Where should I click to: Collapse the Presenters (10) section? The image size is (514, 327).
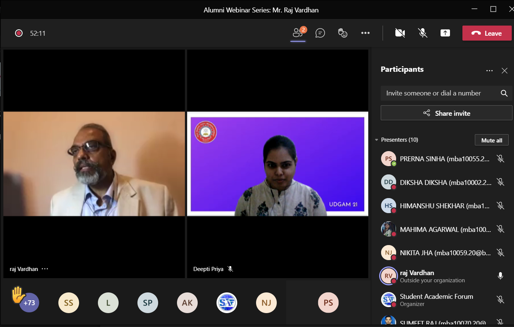click(x=377, y=140)
